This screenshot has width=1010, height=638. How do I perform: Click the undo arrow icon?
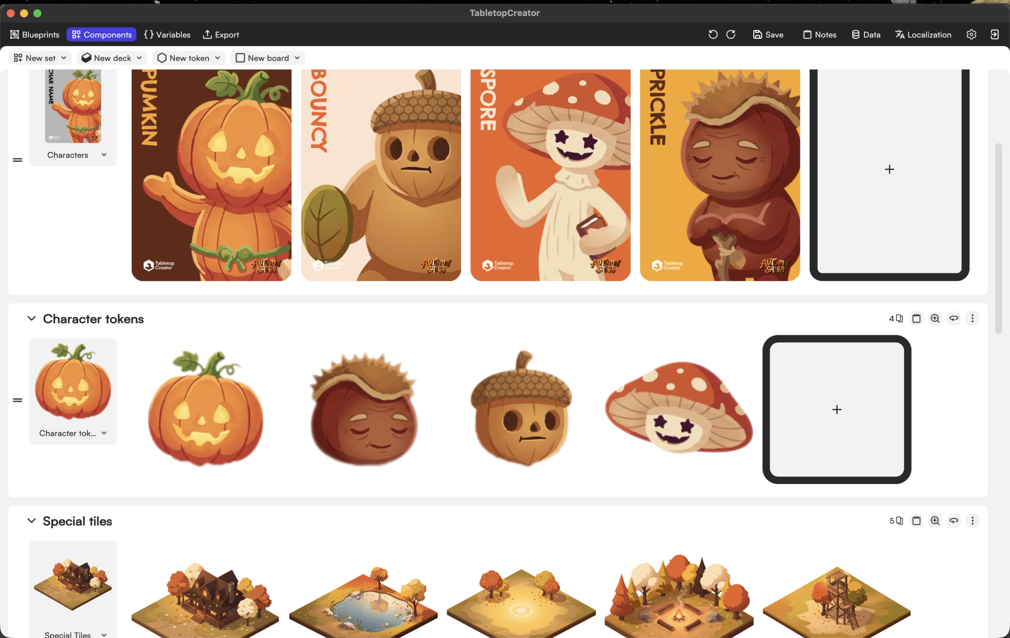tap(713, 34)
